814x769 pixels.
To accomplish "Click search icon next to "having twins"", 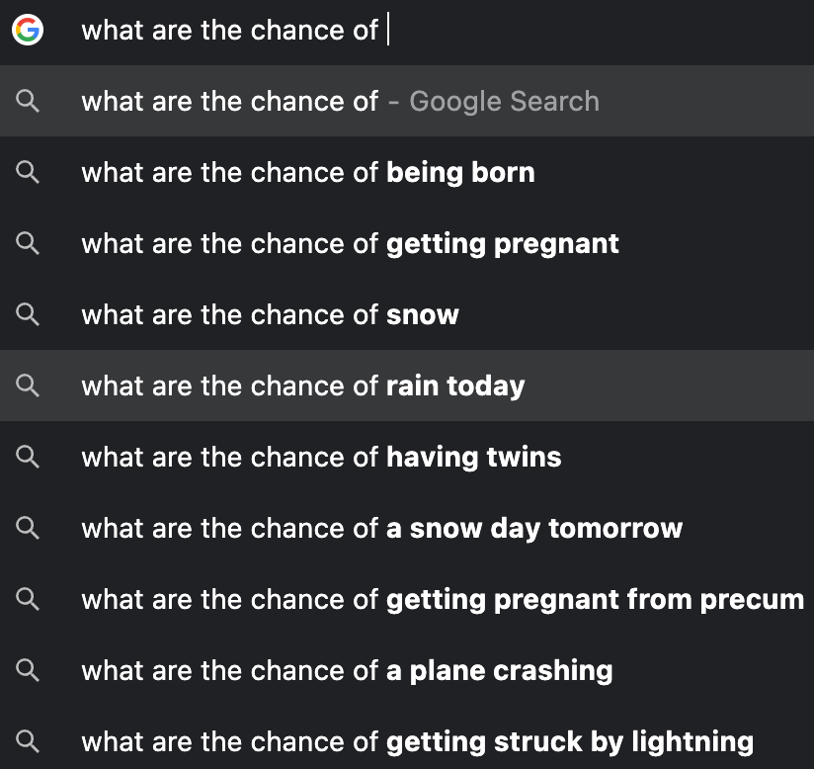I will coord(28,457).
